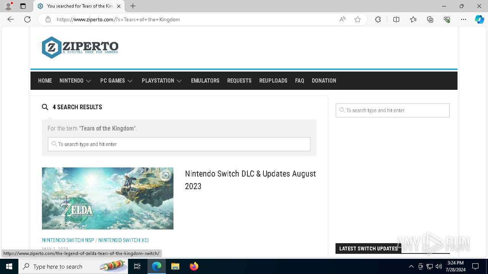
Task: Click LATEST SWITCH UPDATES heading
Action: [x=368, y=249]
